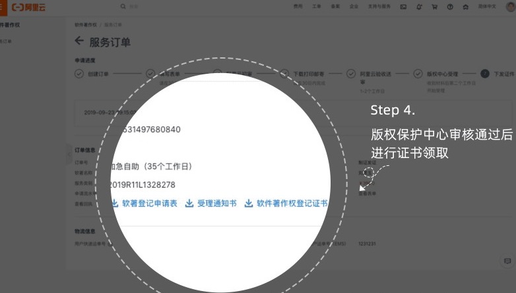Screen dimensions: 516x293
Task: Open the help question-mark icon
Action: [x=450, y=7]
